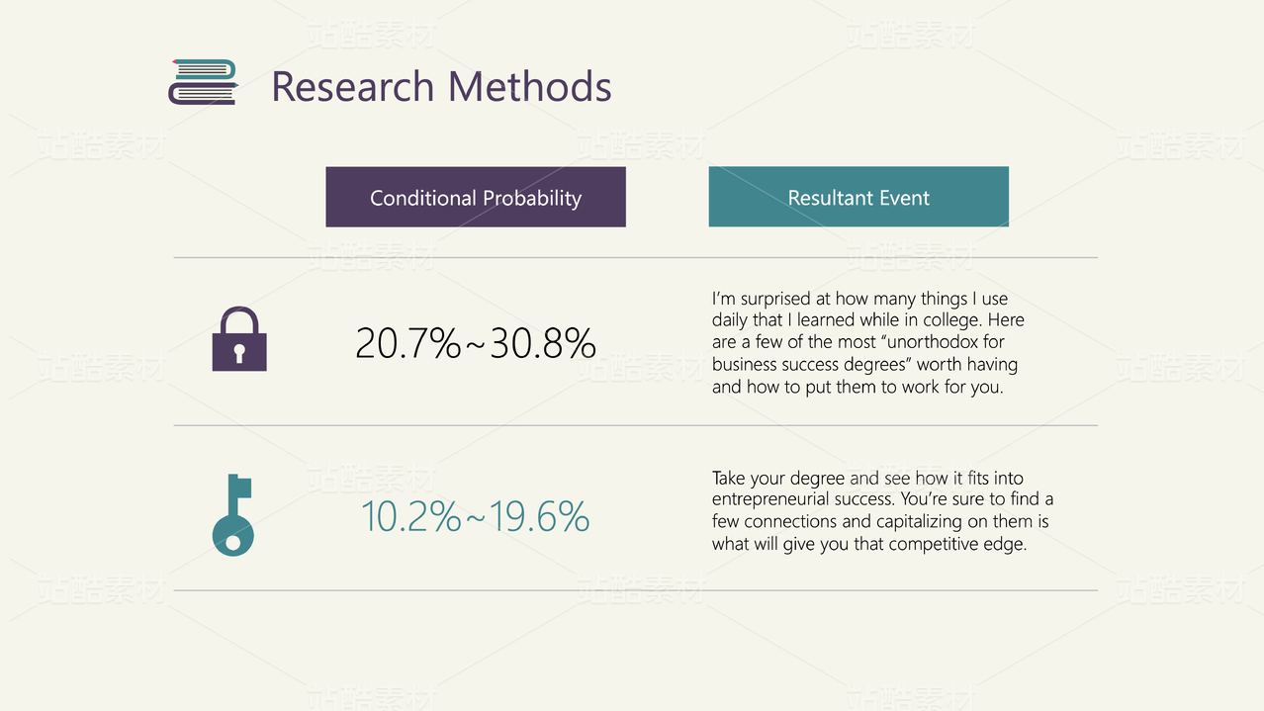The width and height of the screenshot is (1264, 711).
Task: Click the stacked books icon
Action: pyautogui.click(x=204, y=82)
